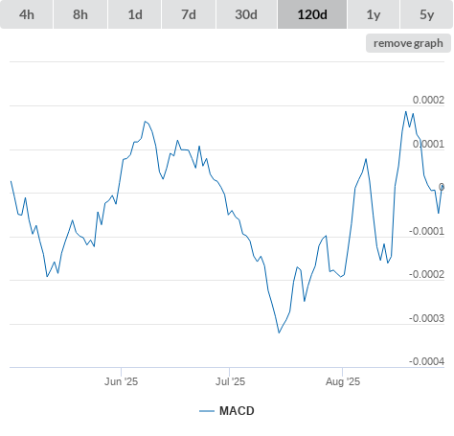Click the -0.0004 y-axis label

click(426, 361)
